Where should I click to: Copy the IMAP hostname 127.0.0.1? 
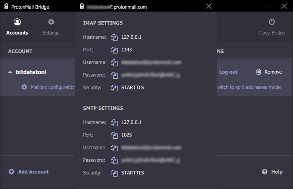click(114, 37)
